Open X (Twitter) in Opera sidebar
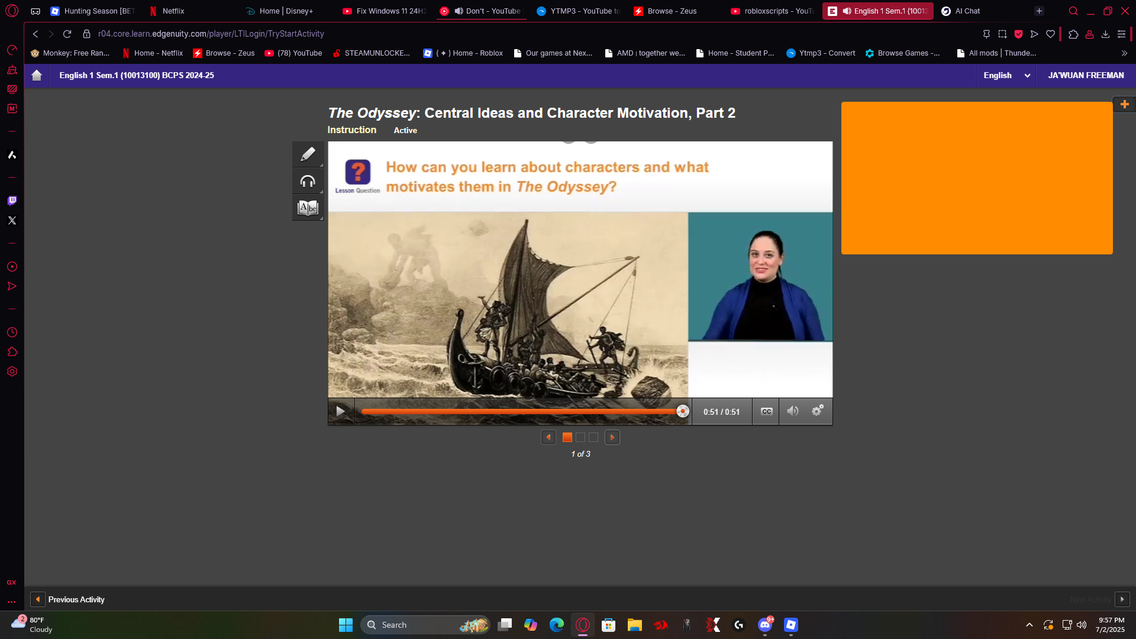This screenshot has height=639, width=1136. tap(12, 220)
